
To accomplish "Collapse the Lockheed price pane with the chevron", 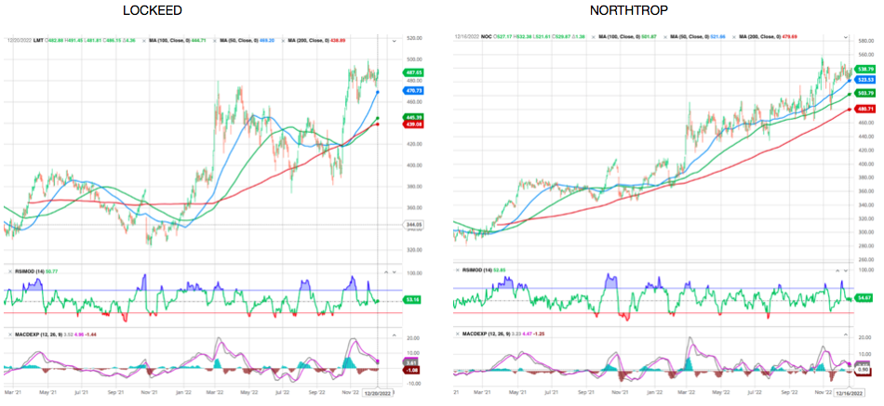I will coord(395,41).
